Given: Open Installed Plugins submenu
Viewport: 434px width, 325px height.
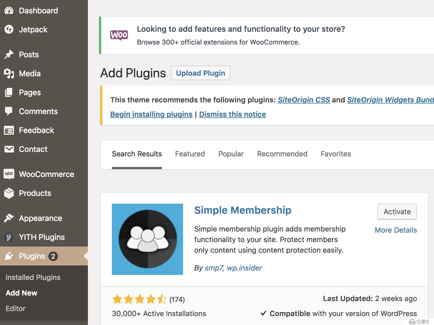Looking at the screenshot, I should [33, 277].
